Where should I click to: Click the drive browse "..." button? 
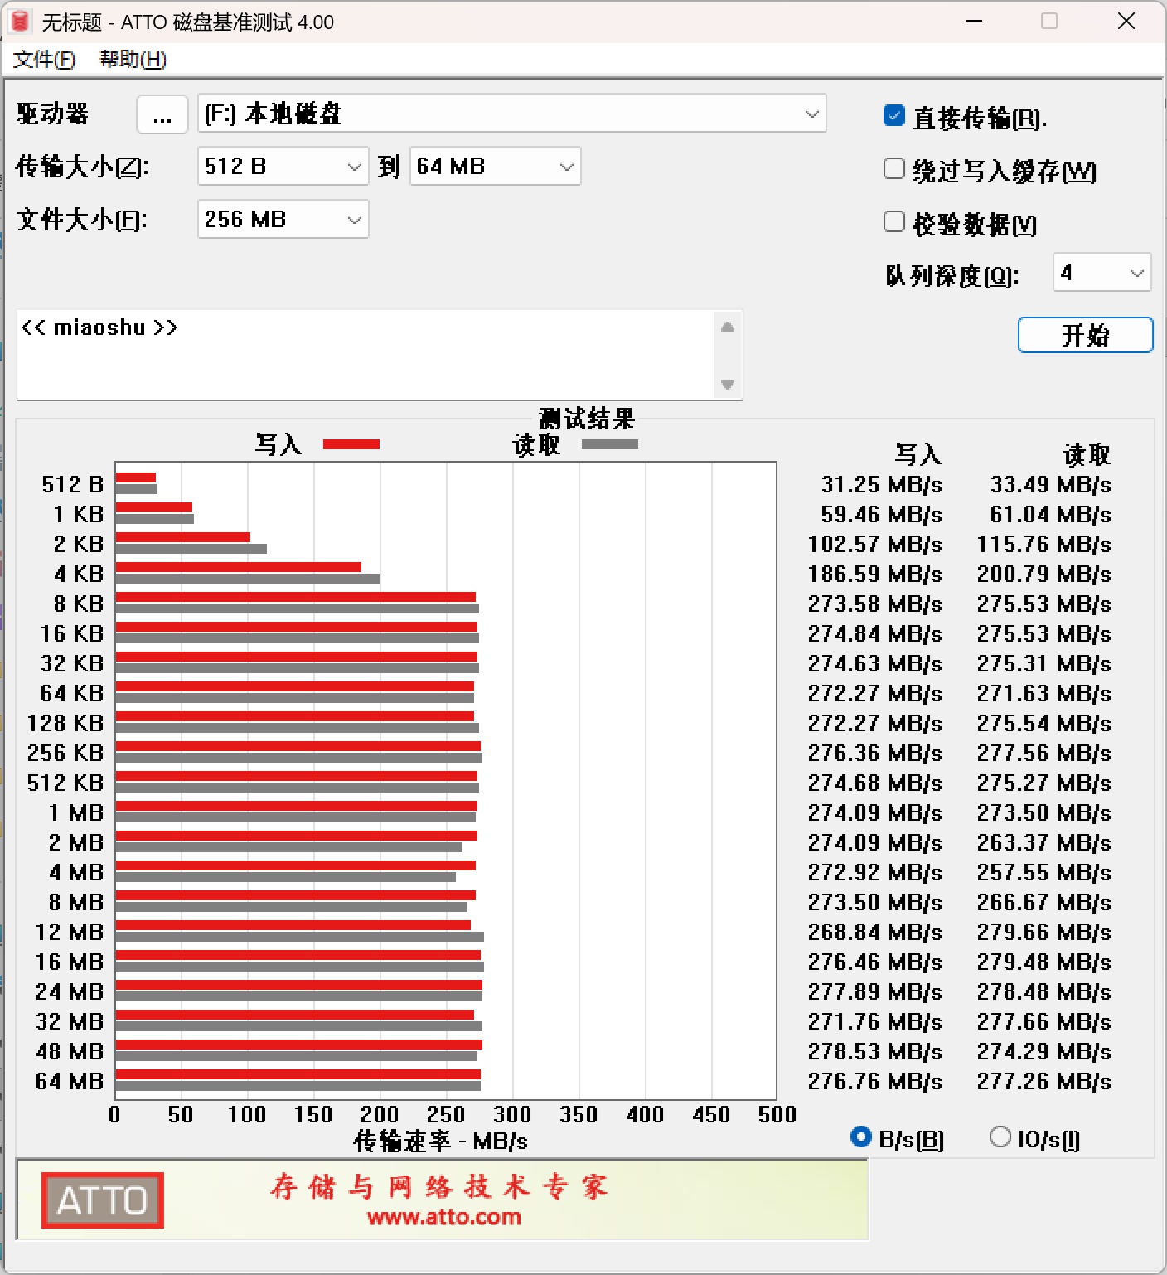pos(162,114)
